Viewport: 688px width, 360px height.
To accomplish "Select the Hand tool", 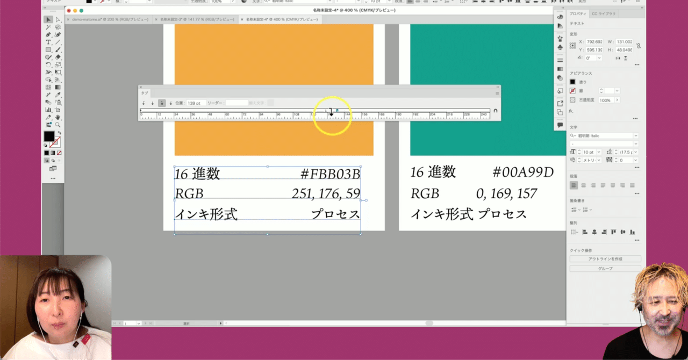I will pyautogui.click(x=58, y=118).
